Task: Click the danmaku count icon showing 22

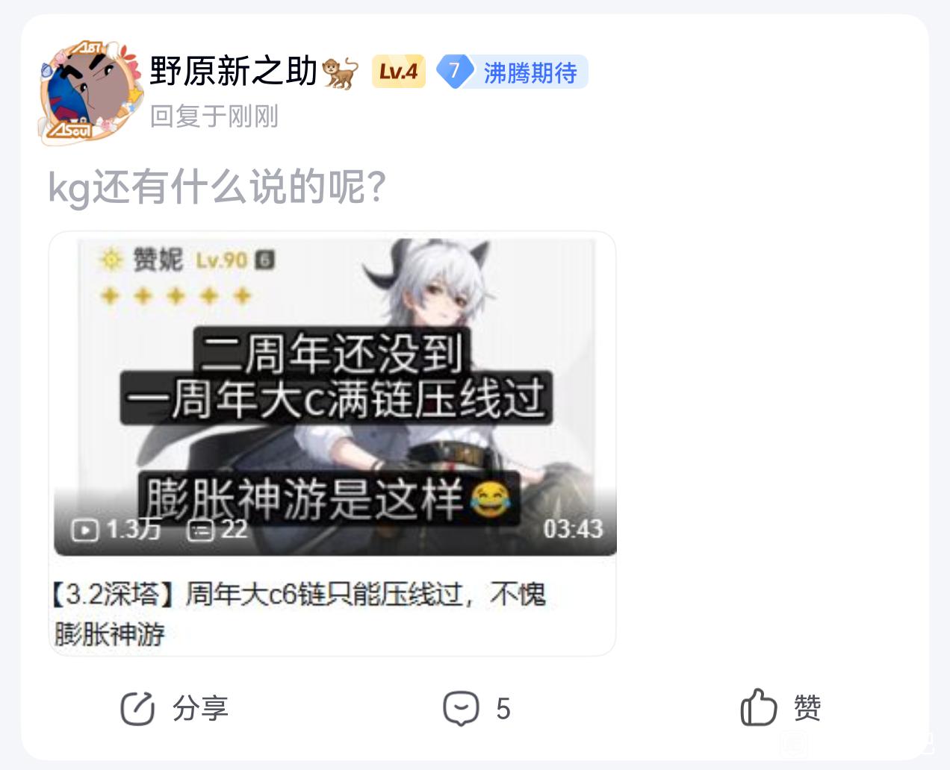Action: [x=200, y=530]
